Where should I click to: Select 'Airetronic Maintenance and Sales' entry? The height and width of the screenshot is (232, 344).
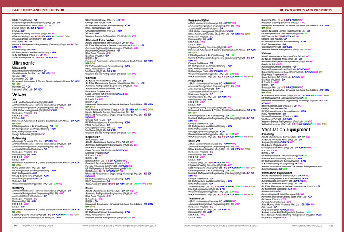point(287,196)
